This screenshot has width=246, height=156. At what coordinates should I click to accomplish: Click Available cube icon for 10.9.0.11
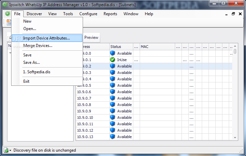click(112, 124)
